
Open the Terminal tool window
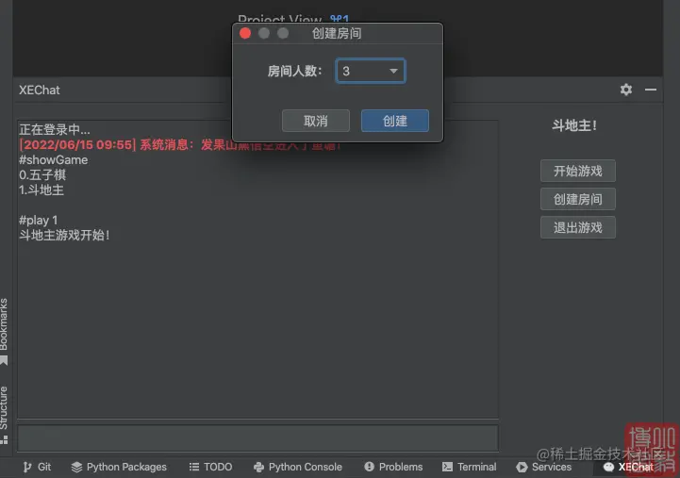pos(470,467)
